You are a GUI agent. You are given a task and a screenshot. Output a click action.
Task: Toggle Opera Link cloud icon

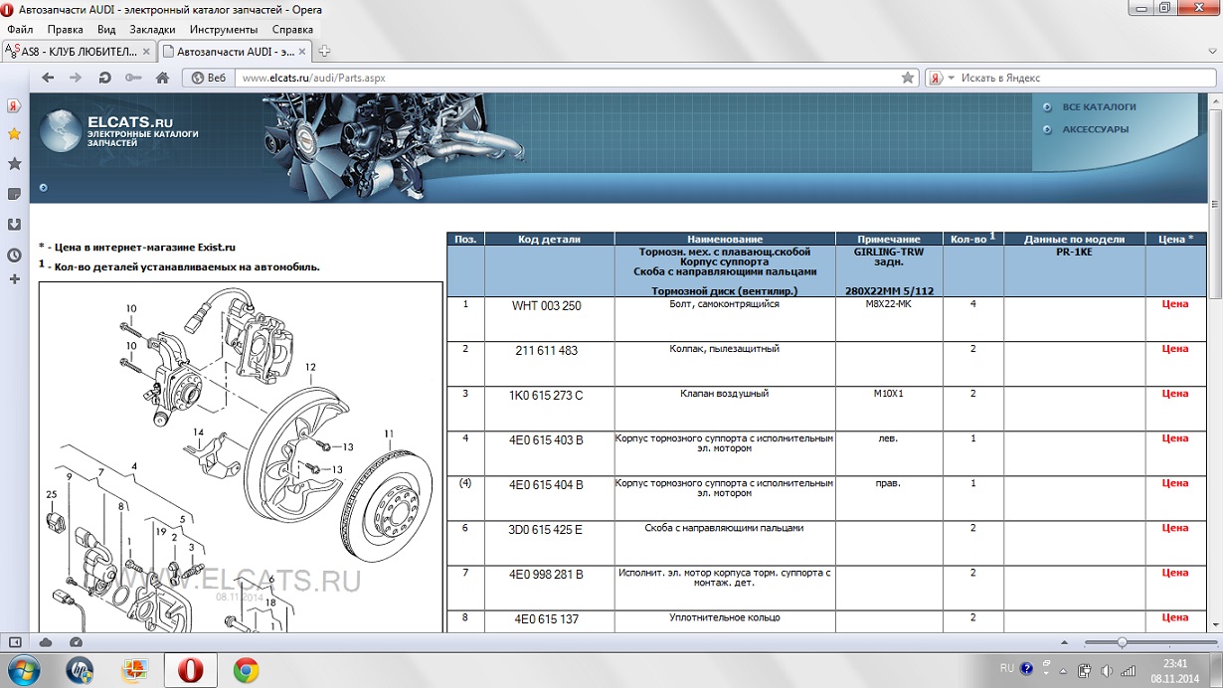[x=46, y=642]
